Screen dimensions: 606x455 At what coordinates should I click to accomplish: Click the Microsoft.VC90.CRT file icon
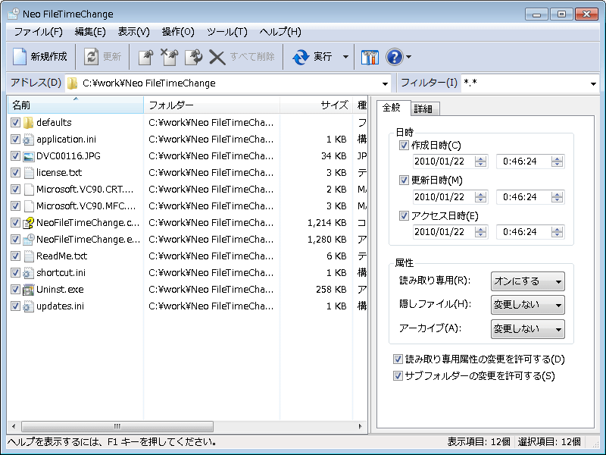[x=29, y=189]
